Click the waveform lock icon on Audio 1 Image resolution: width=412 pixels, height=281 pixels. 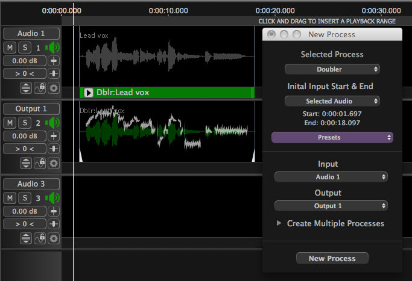click(40, 88)
